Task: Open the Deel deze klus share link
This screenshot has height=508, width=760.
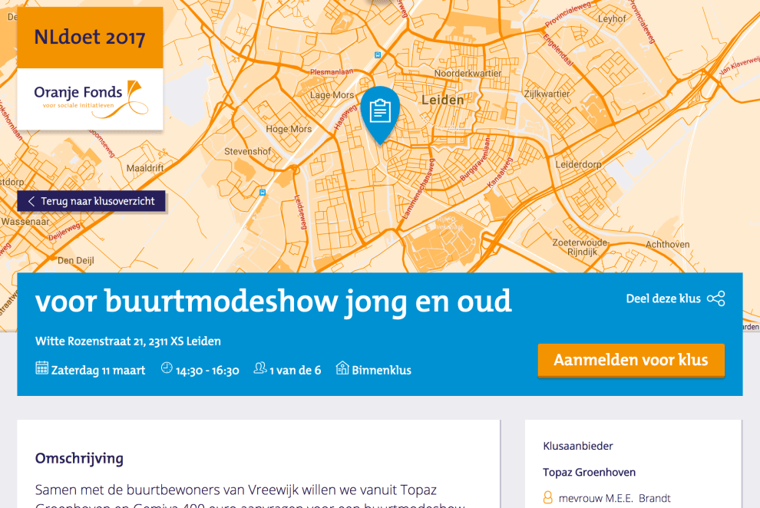Action: coord(663,299)
